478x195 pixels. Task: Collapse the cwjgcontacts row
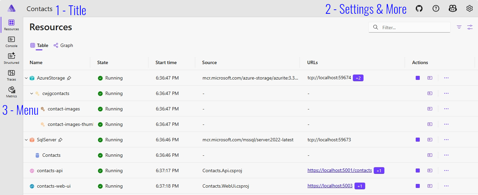32,94
